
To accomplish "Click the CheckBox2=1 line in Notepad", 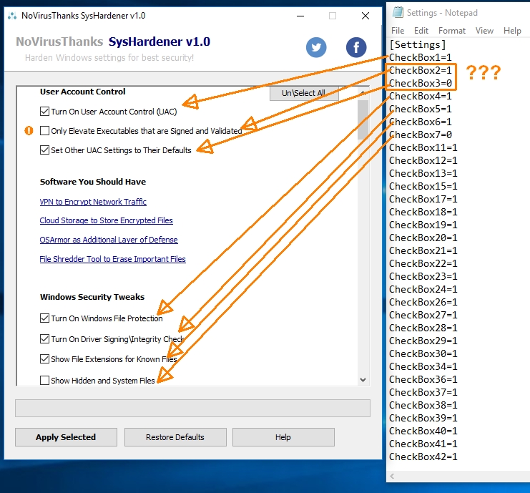I will [x=421, y=70].
